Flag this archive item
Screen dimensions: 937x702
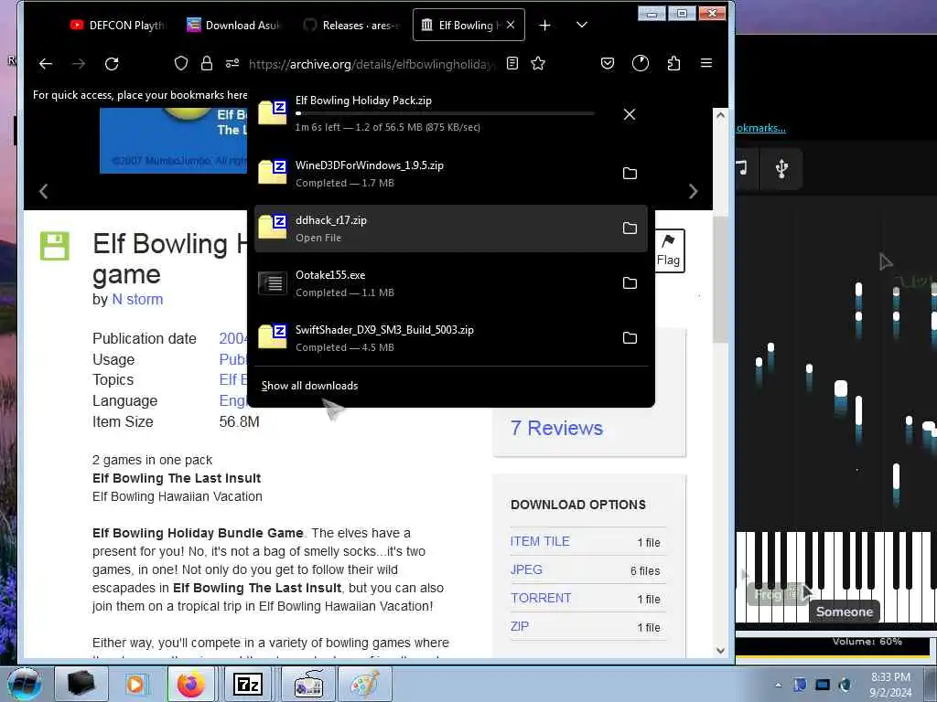(x=669, y=250)
